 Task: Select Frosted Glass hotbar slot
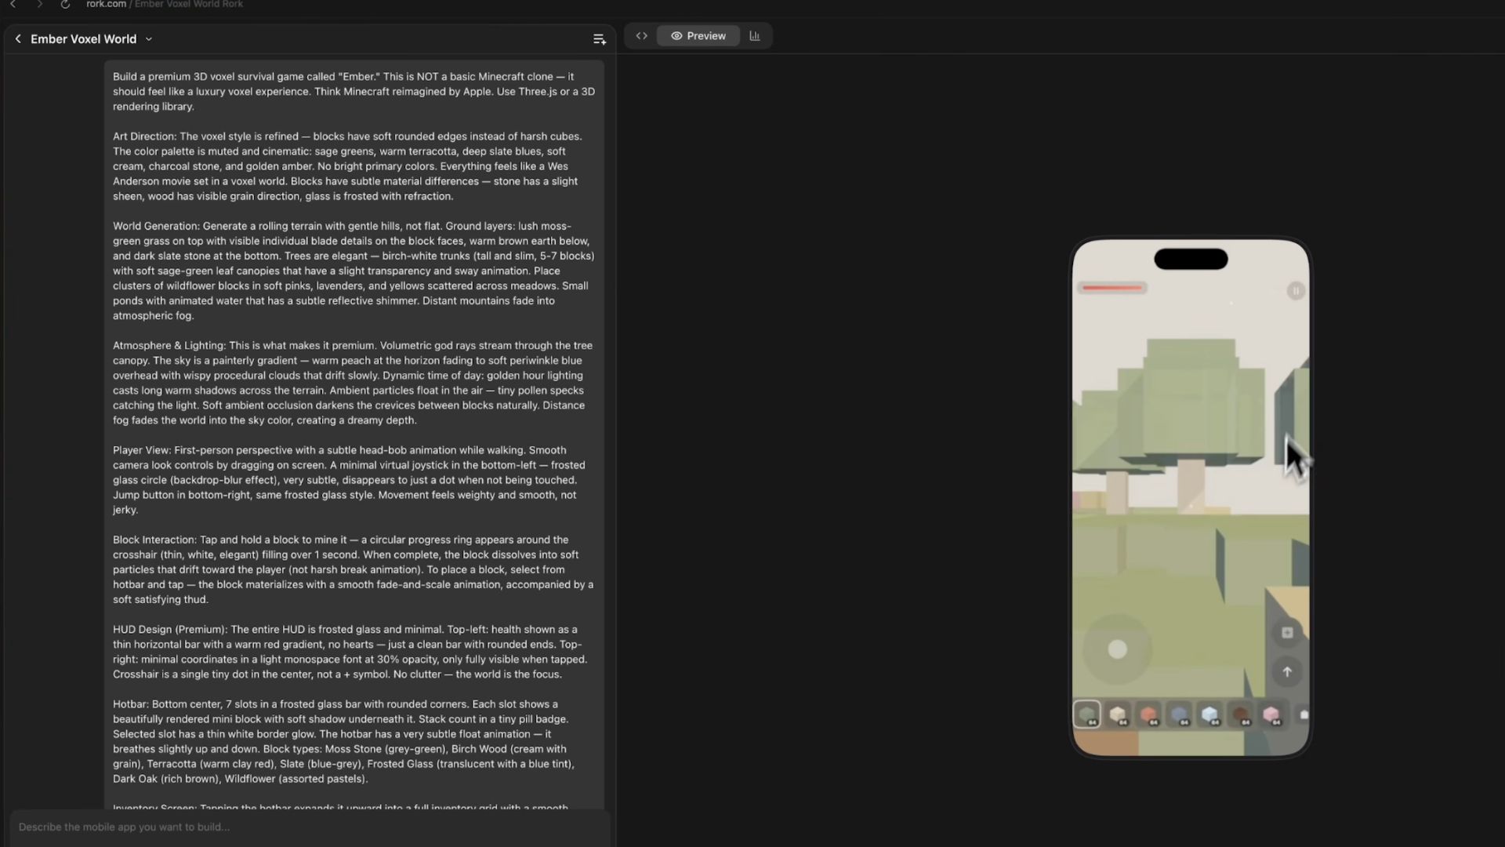click(1209, 715)
